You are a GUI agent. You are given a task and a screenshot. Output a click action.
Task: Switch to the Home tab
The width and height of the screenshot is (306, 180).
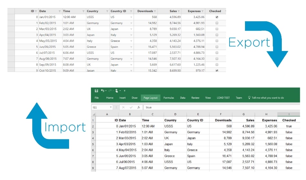110,98
